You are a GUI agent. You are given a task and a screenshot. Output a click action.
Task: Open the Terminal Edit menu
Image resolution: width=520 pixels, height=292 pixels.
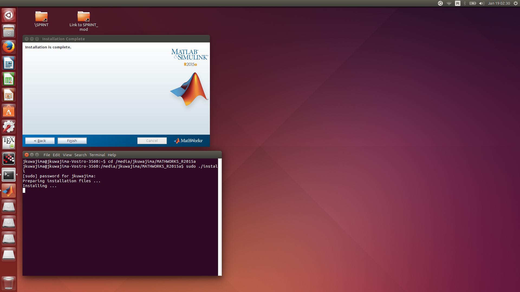point(56,155)
